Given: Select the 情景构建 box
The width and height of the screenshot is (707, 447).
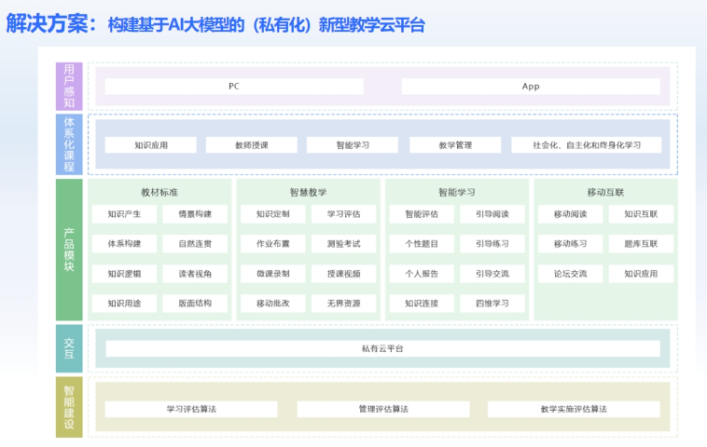Looking at the screenshot, I should (195, 214).
